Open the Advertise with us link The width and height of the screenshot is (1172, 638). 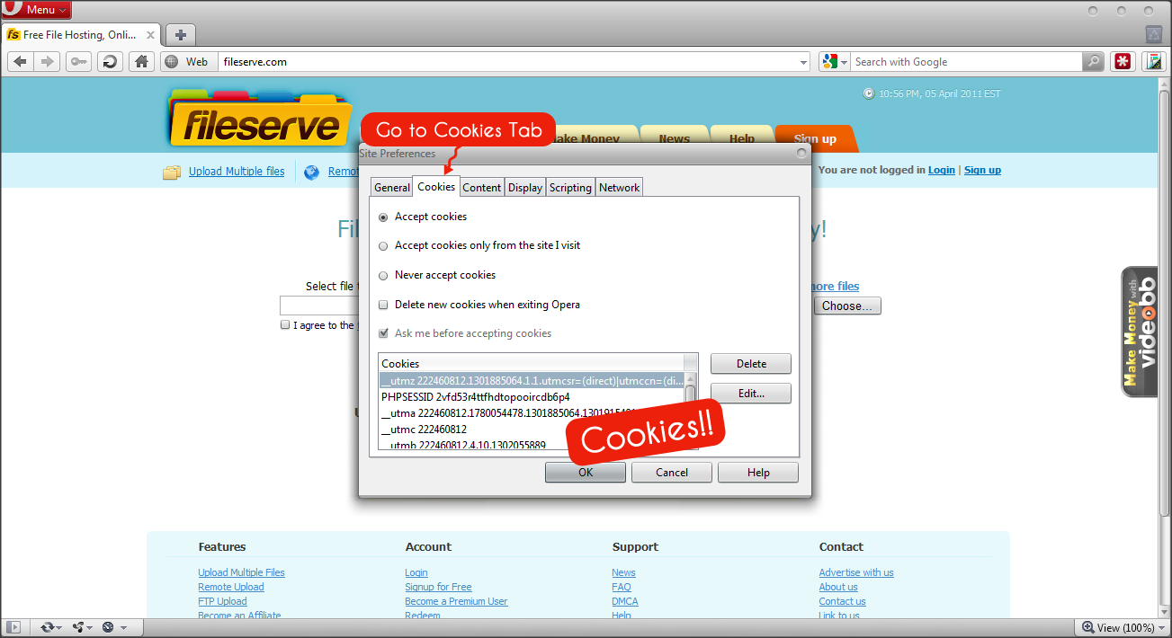point(856,572)
